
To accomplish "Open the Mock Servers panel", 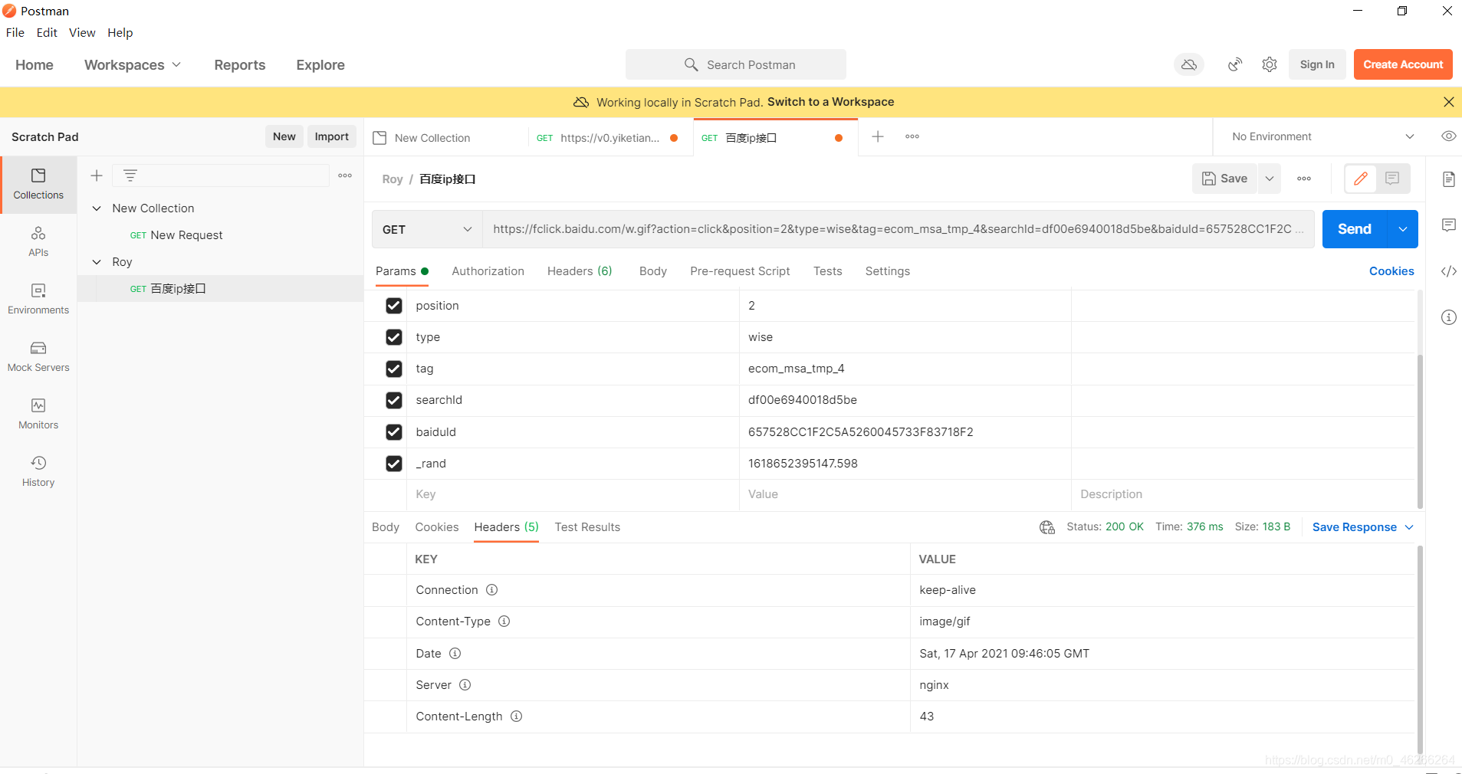I will coord(38,357).
